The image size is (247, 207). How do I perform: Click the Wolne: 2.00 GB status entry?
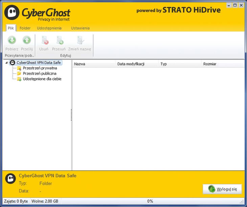coord(45,201)
